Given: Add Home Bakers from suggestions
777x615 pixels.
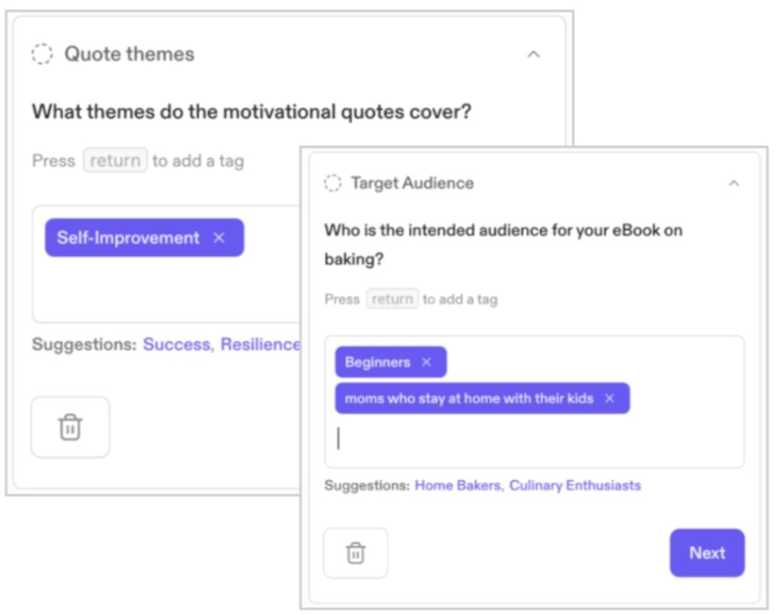Looking at the screenshot, I should 457,485.
